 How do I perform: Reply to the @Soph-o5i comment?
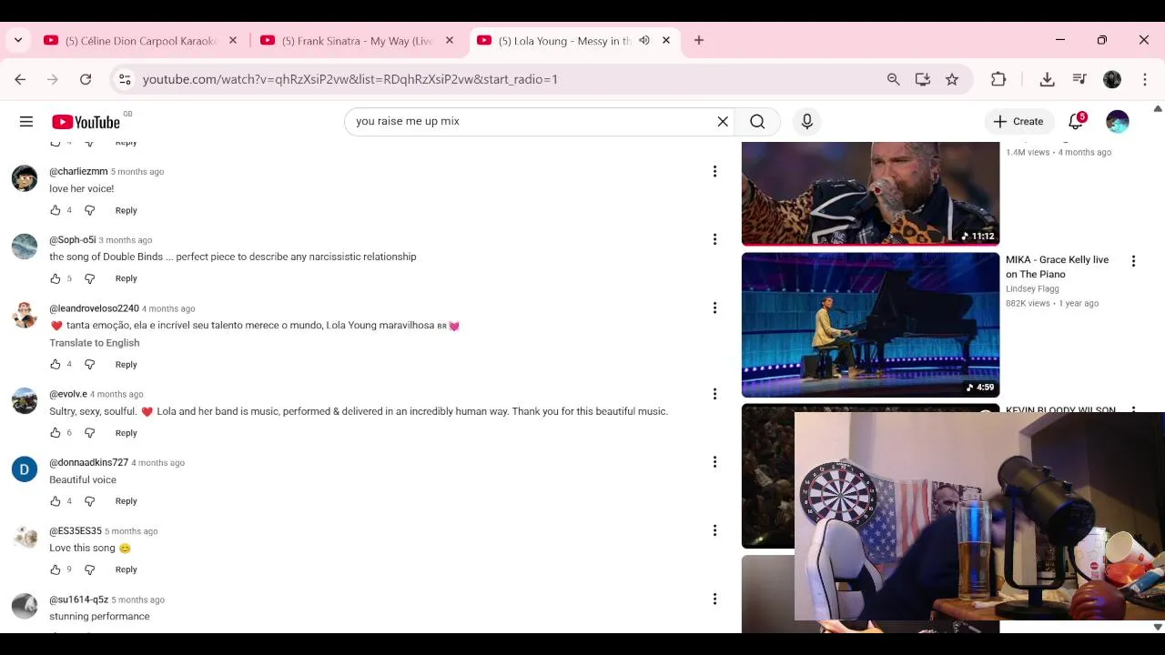[x=126, y=278]
